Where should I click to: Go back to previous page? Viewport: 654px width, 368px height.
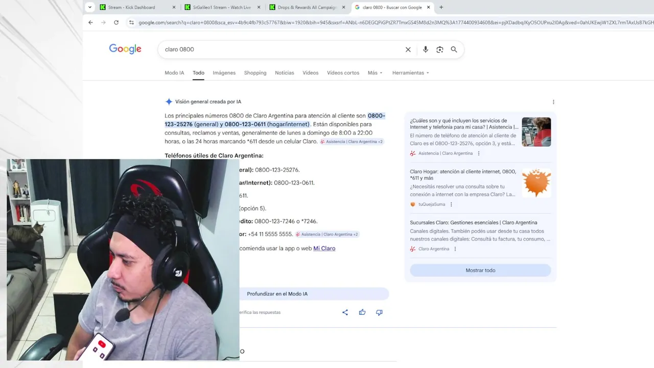click(x=90, y=22)
